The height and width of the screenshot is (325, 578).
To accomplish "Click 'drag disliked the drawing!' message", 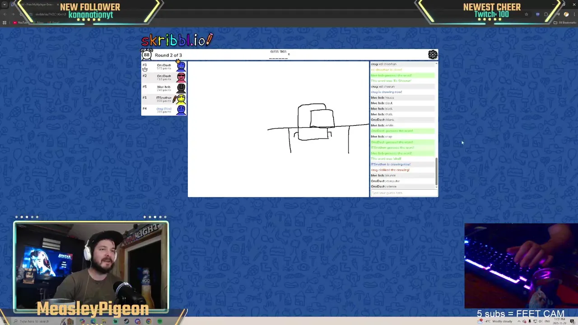I will (x=390, y=170).
